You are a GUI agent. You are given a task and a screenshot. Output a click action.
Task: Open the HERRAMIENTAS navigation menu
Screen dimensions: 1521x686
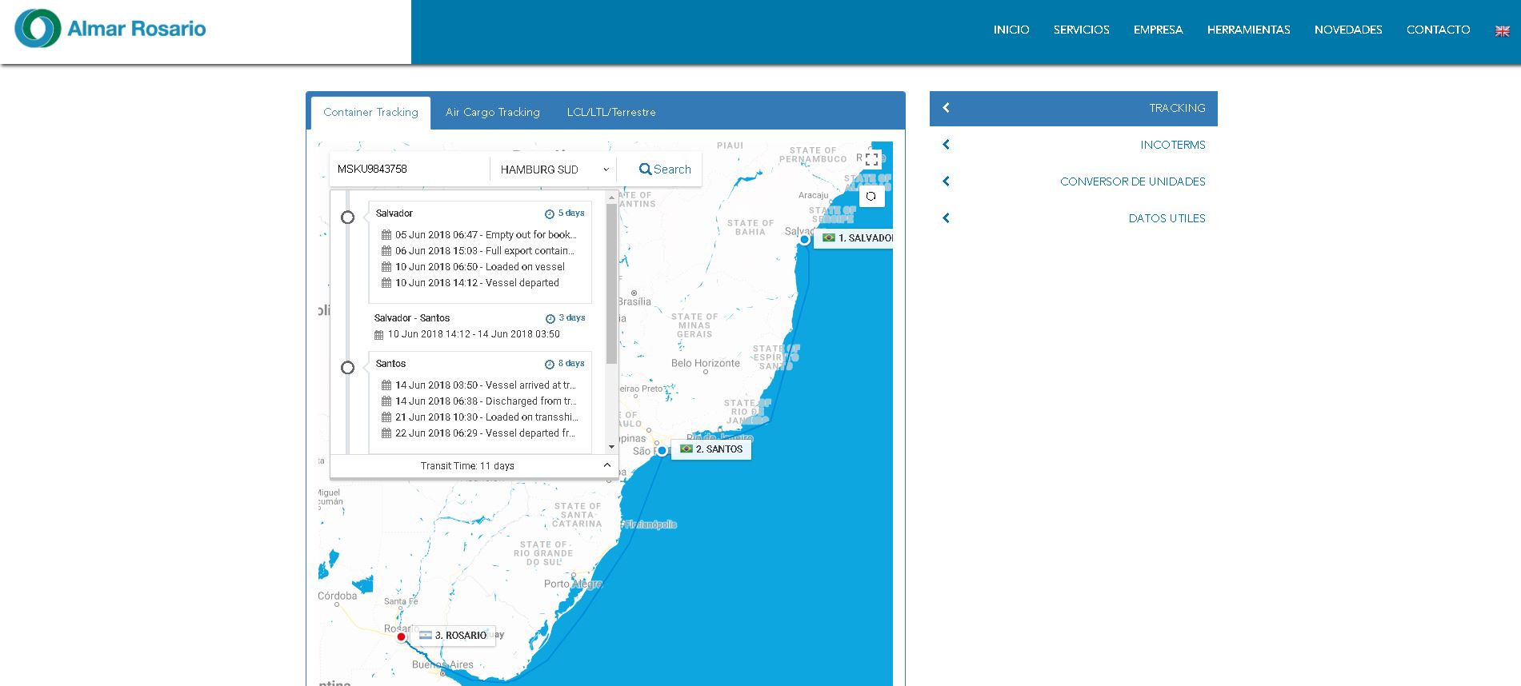(1248, 30)
